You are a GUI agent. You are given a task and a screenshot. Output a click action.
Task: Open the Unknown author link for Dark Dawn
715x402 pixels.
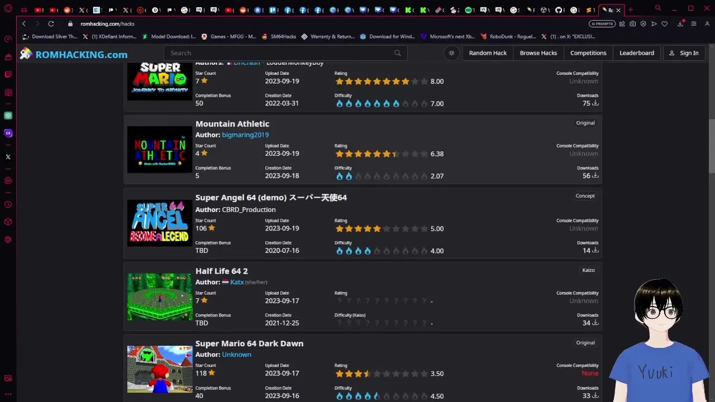(236, 355)
